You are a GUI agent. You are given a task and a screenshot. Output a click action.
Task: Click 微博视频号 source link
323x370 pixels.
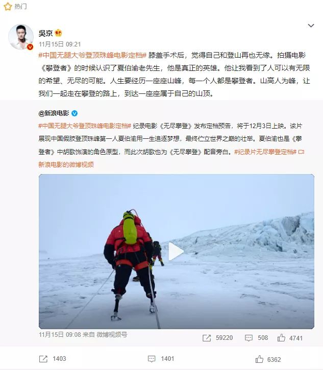pyautogui.click(x=112, y=335)
